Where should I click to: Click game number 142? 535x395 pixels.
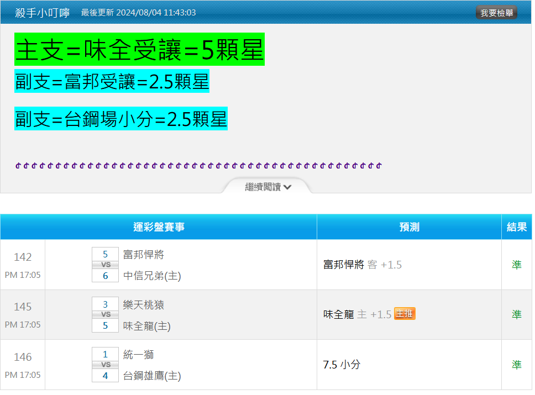click(23, 257)
